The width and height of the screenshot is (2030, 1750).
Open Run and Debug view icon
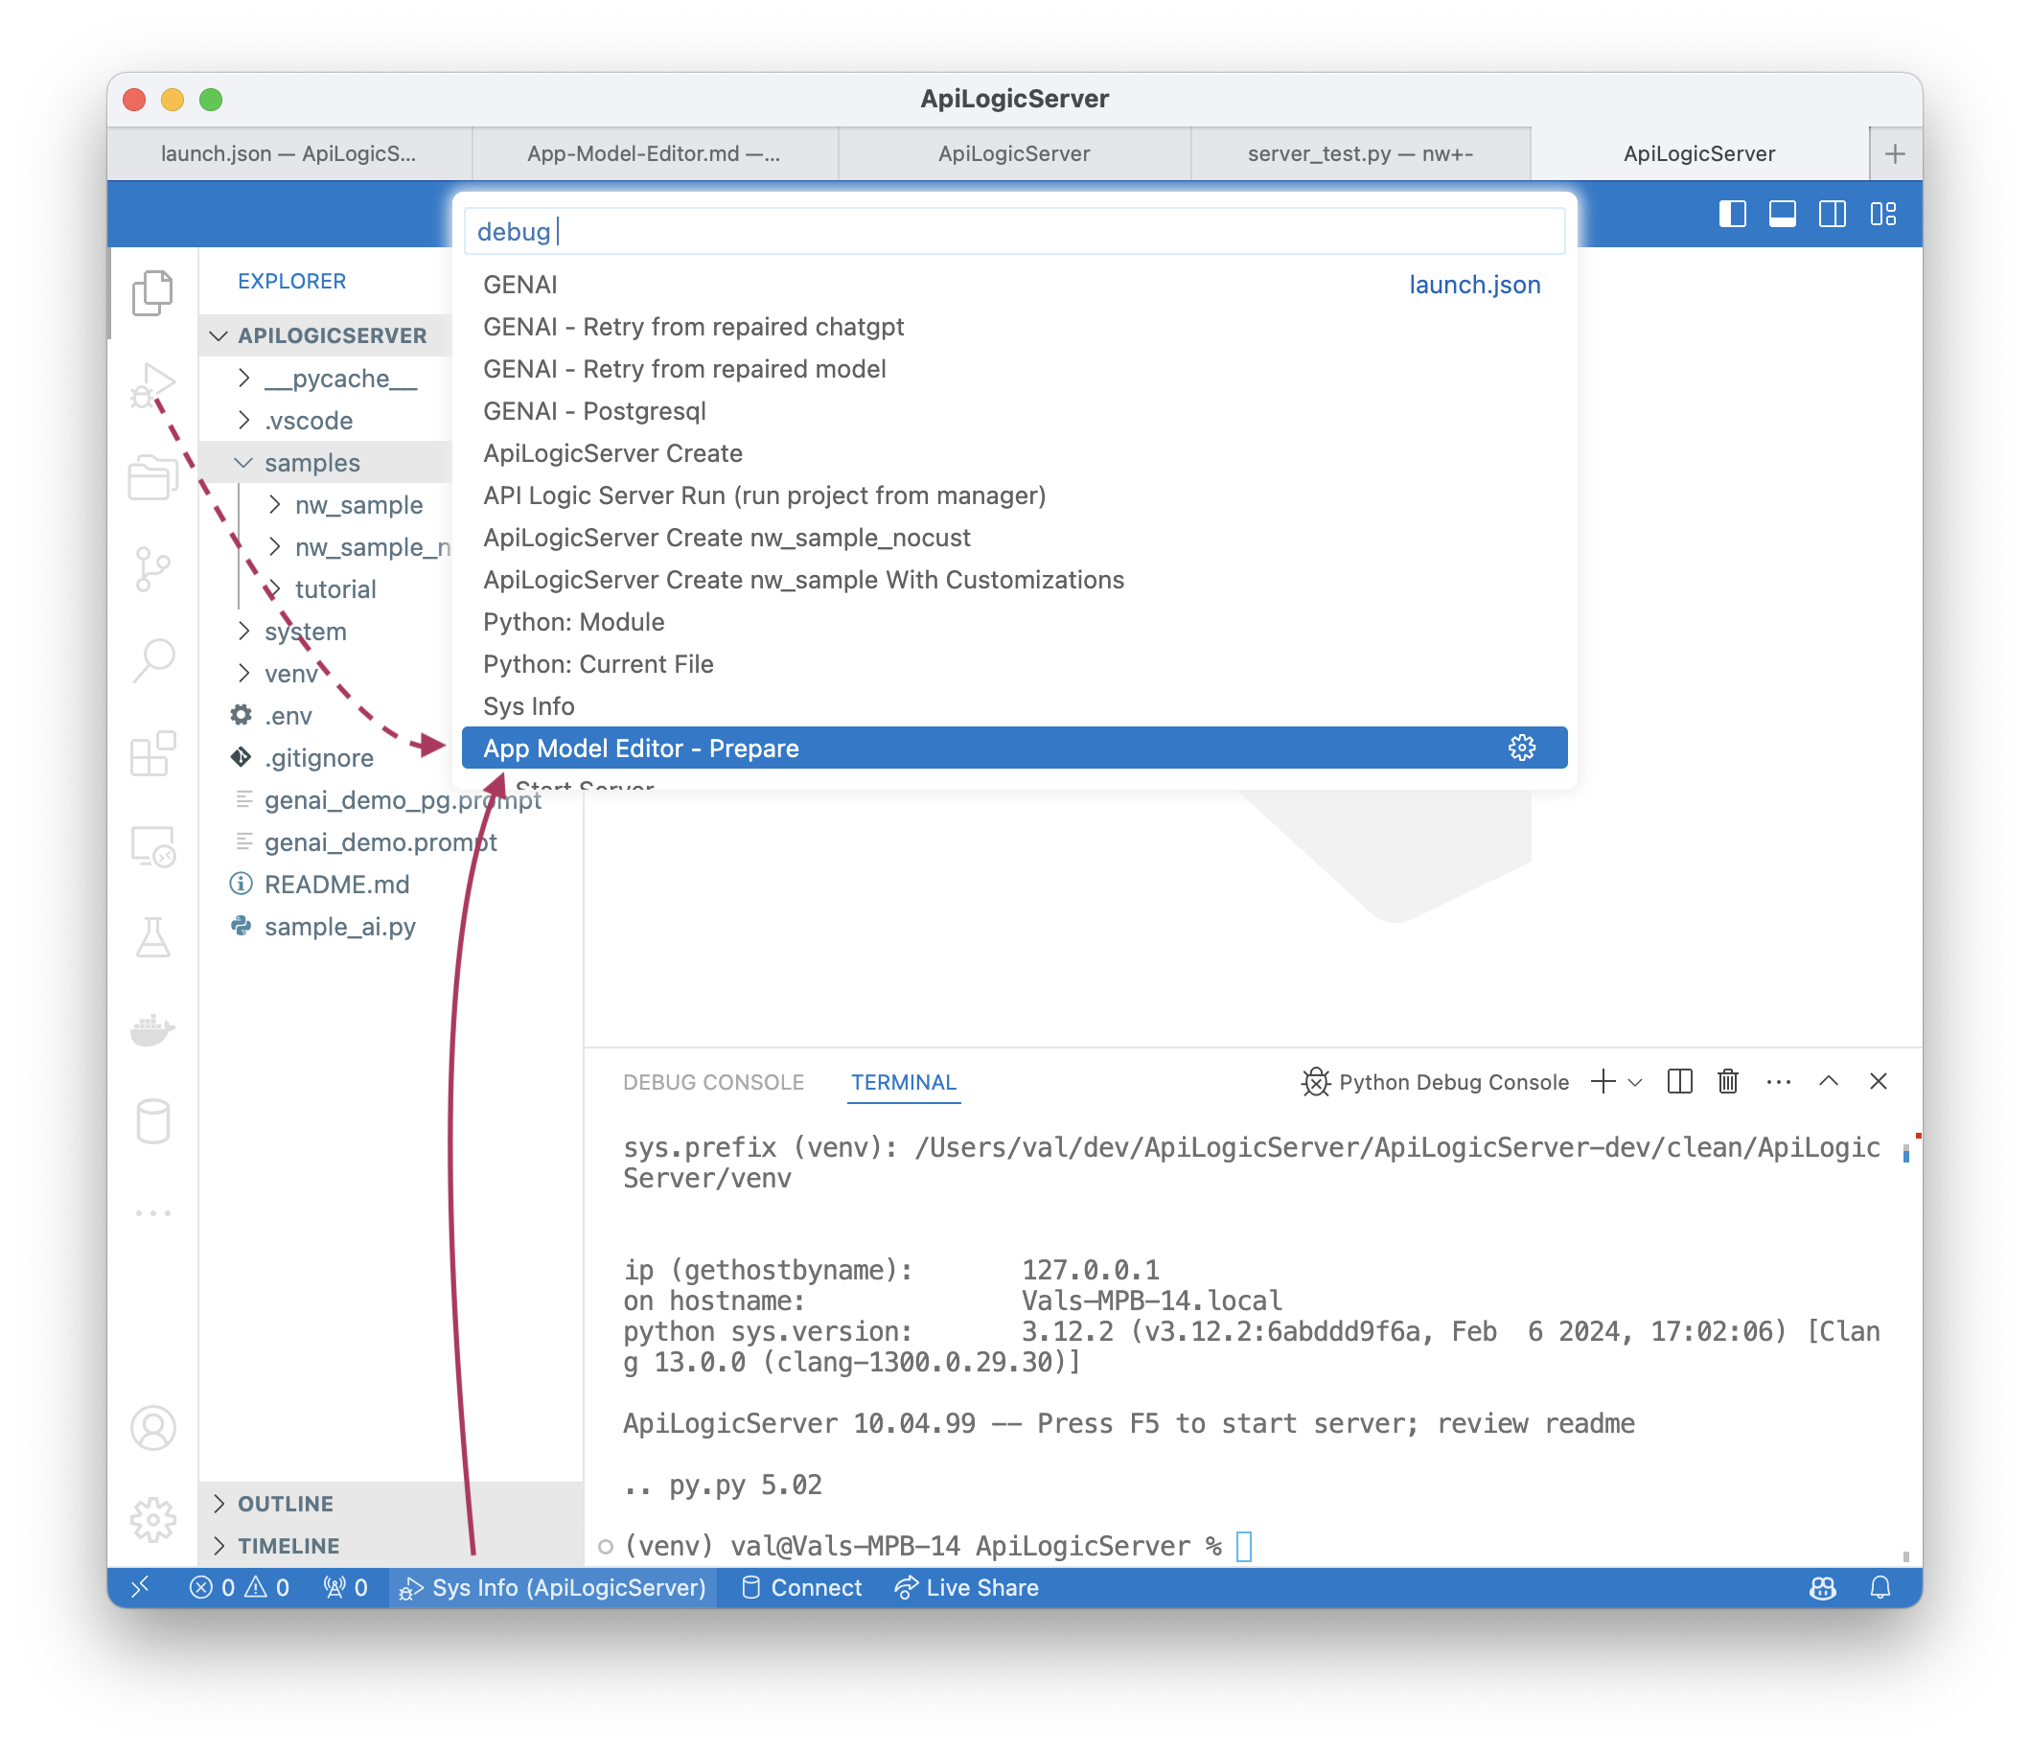coord(152,386)
